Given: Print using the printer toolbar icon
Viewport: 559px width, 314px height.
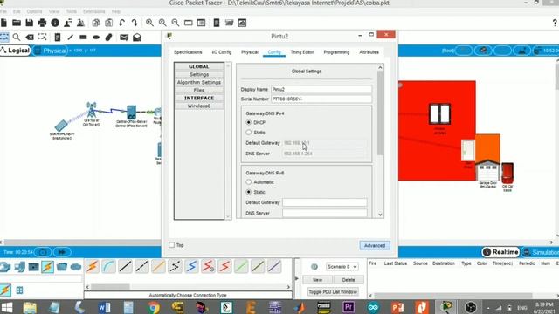Looking at the screenshot, I should pyautogui.click(x=42, y=24).
